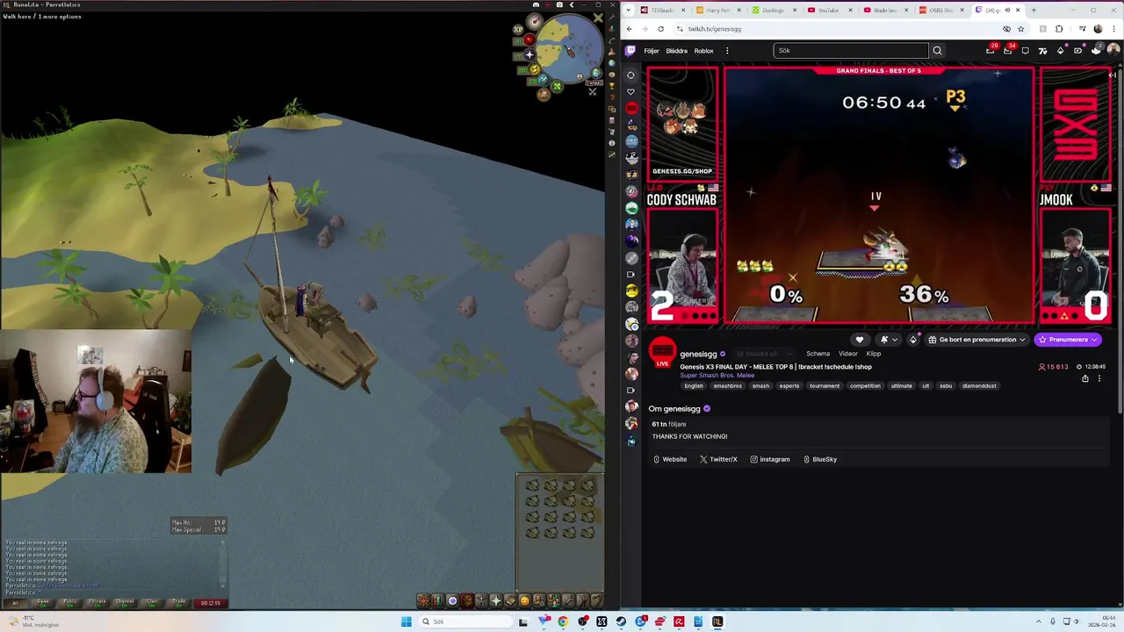1124x632 pixels.
Task: Open the Music harp tab icon
Action: (x=597, y=601)
